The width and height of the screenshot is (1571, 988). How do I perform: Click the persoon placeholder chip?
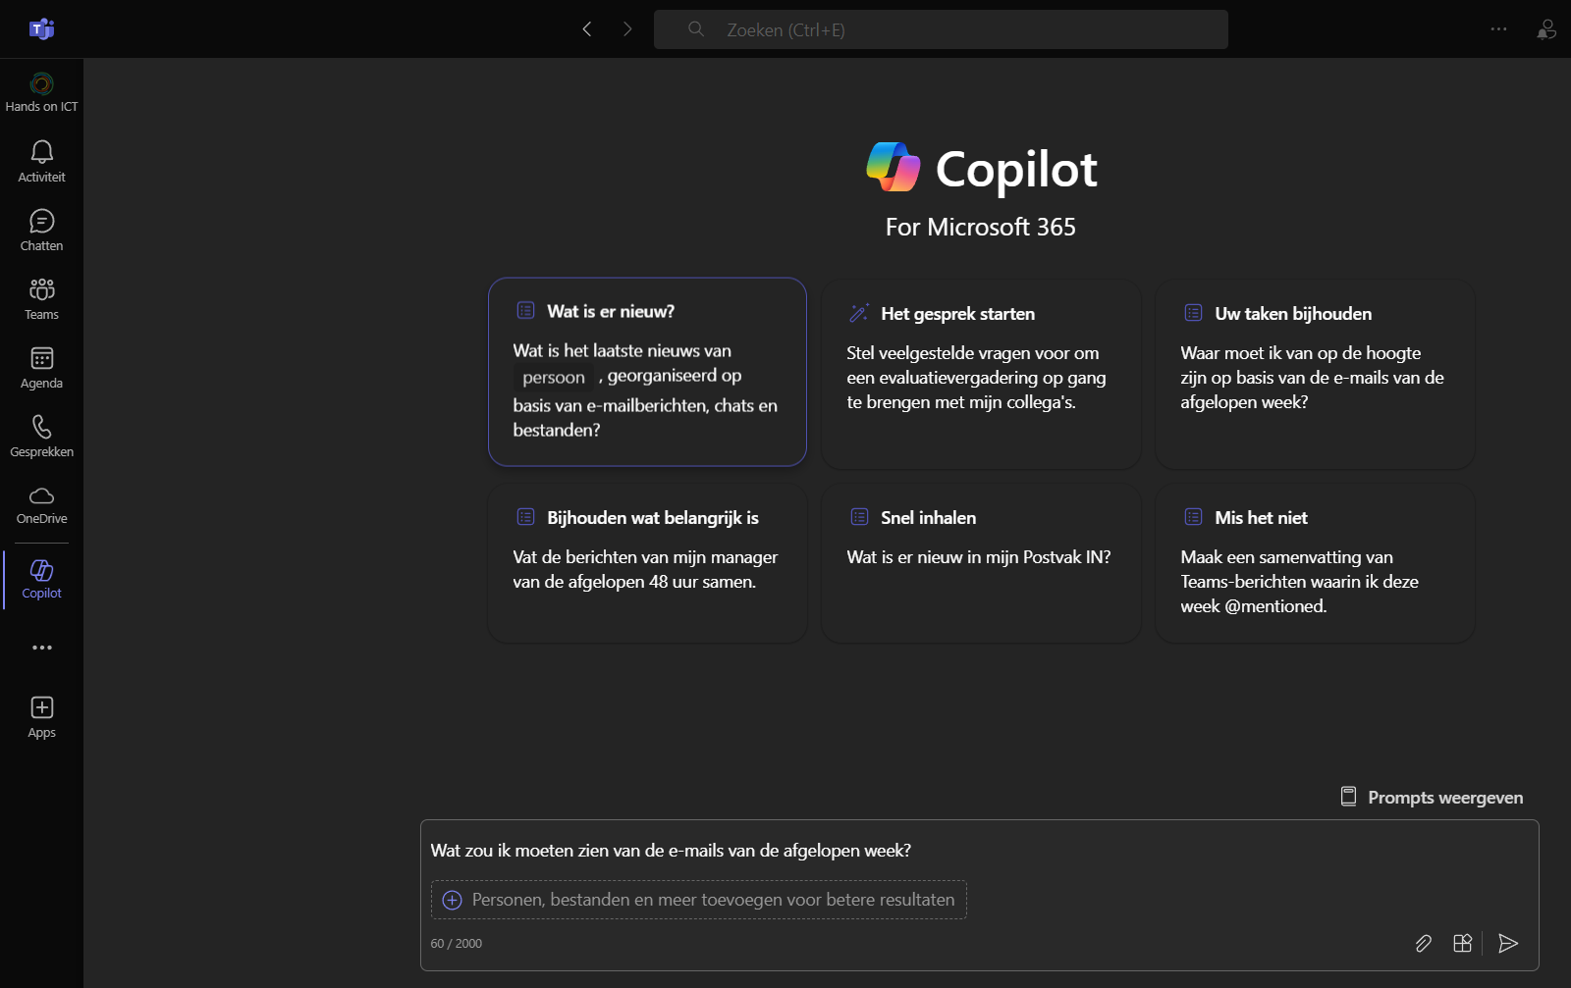(554, 378)
